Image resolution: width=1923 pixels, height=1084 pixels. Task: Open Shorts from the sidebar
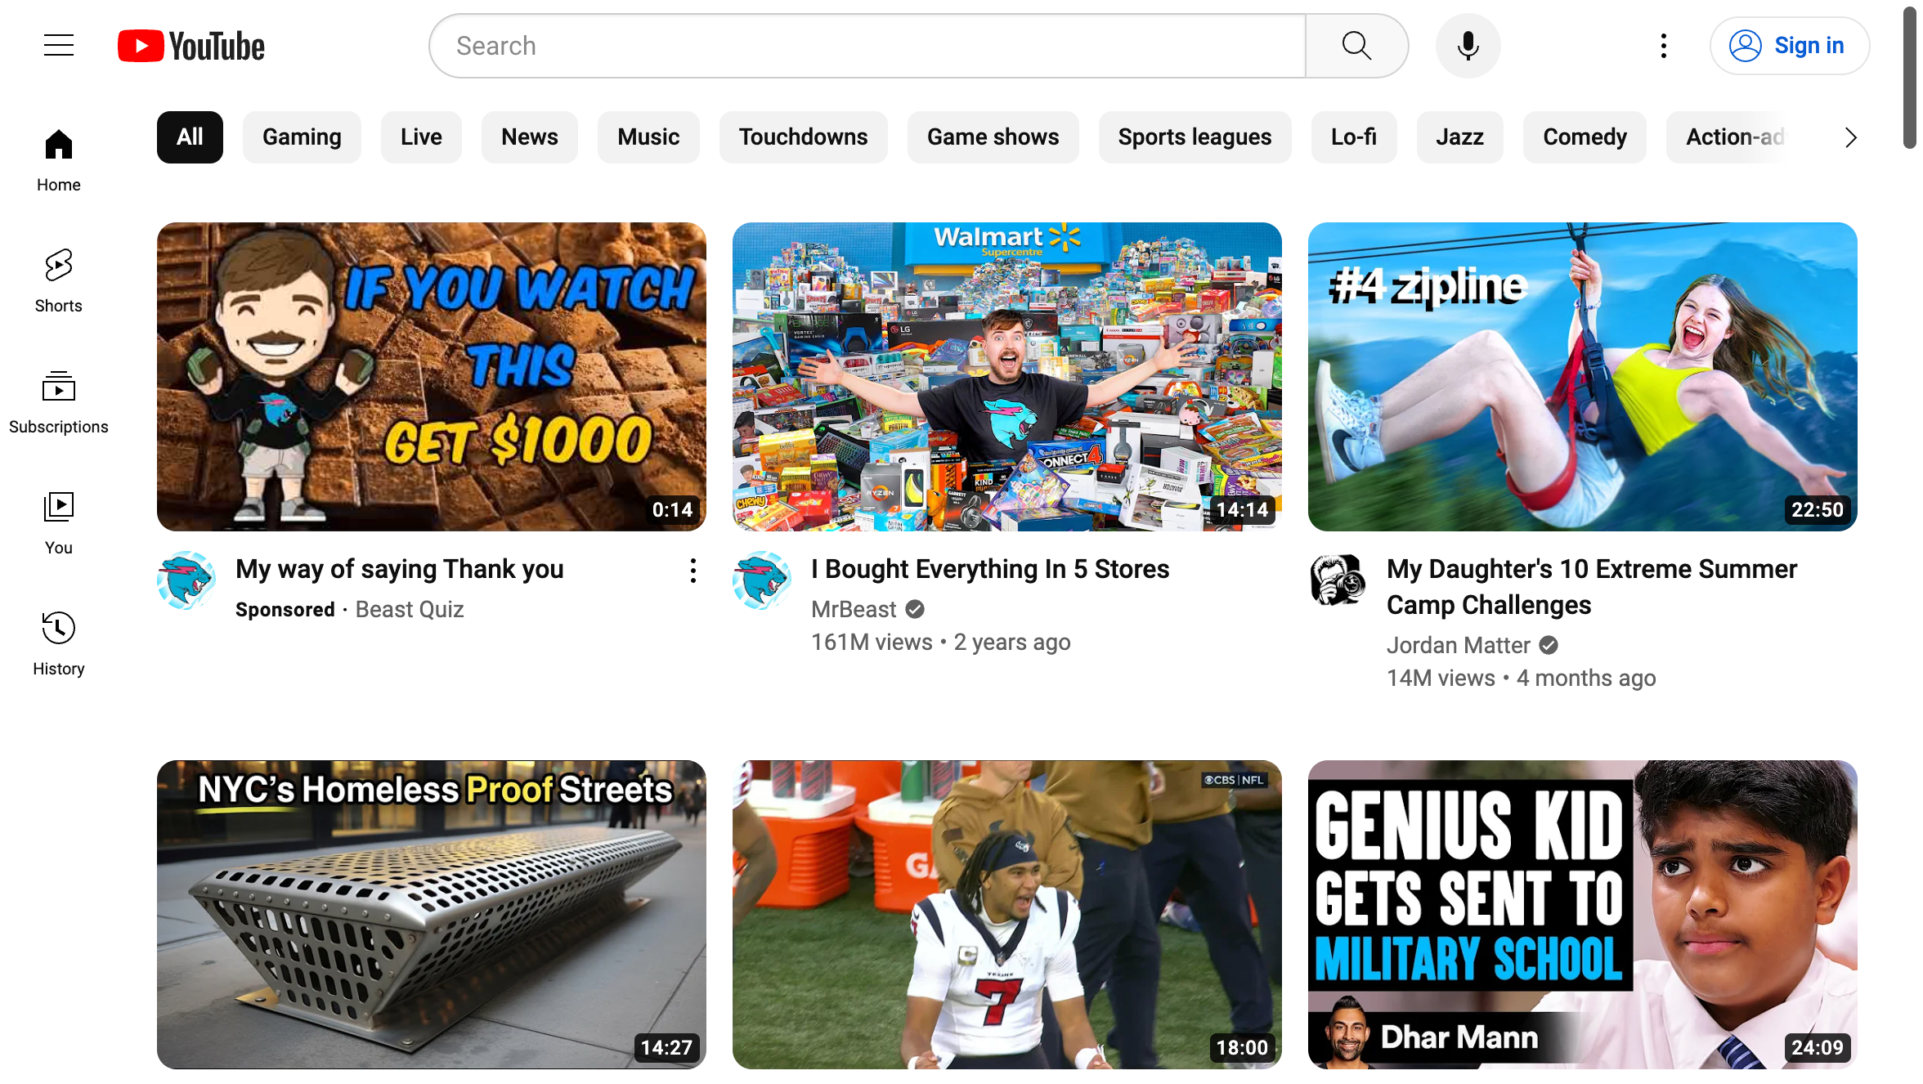[59, 280]
